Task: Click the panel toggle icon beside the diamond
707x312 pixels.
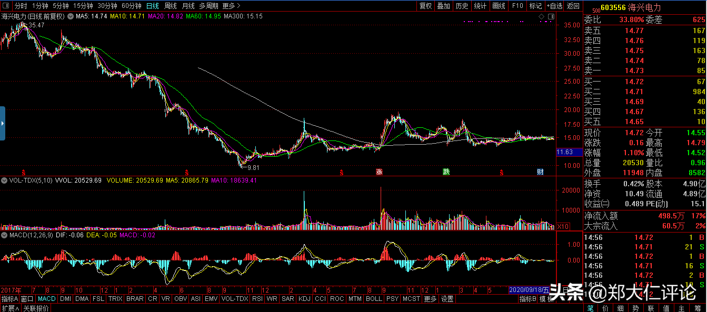Action: click(x=551, y=17)
